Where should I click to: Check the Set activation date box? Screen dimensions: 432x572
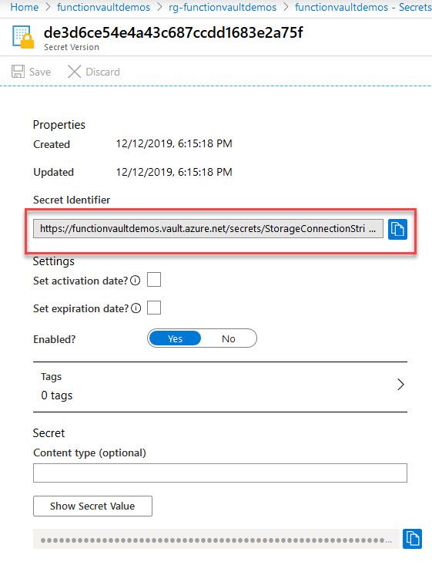154,280
